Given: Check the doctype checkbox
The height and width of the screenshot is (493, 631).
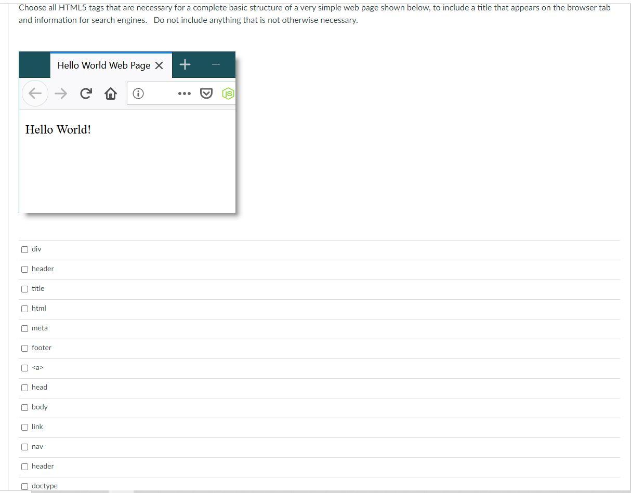Looking at the screenshot, I should pyautogui.click(x=24, y=486).
